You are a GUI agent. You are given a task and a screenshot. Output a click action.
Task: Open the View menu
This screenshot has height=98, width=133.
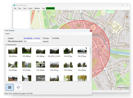20,8
